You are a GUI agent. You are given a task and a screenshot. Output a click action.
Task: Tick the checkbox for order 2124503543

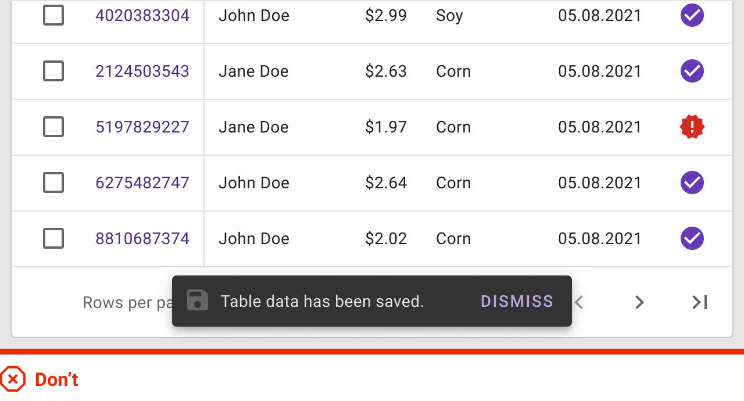point(53,71)
